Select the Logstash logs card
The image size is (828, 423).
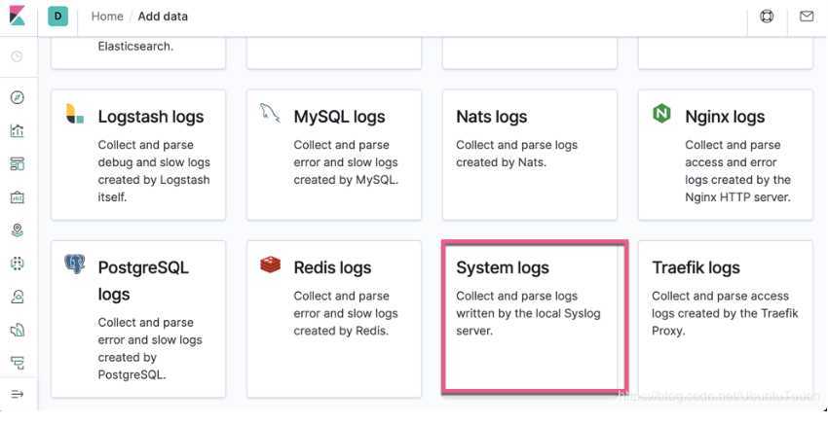pos(138,155)
